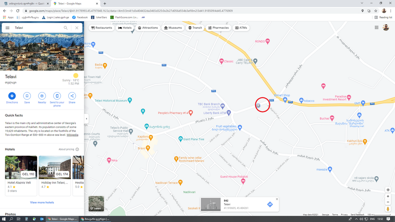Image resolution: width=395 pixels, height=222 pixels.
Task: Open About pricing info
Action: (x=69, y=149)
